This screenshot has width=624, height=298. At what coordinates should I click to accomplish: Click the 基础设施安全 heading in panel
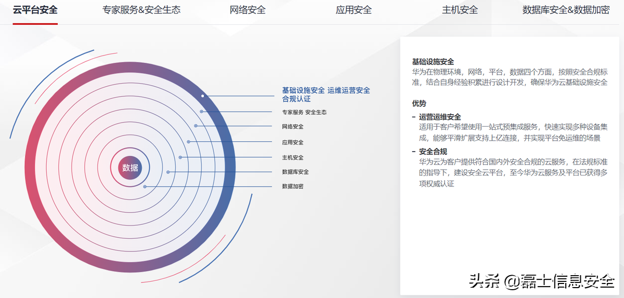[433, 62]
